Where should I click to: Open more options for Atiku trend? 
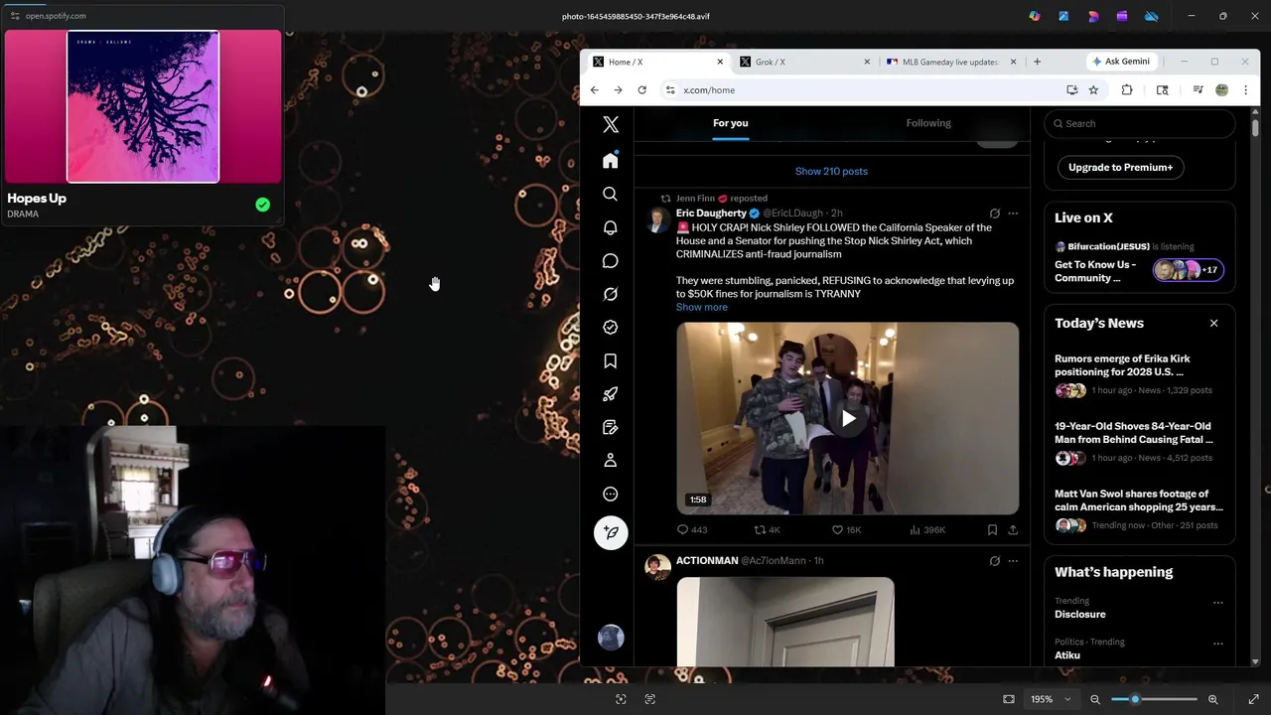(1218, 643)
